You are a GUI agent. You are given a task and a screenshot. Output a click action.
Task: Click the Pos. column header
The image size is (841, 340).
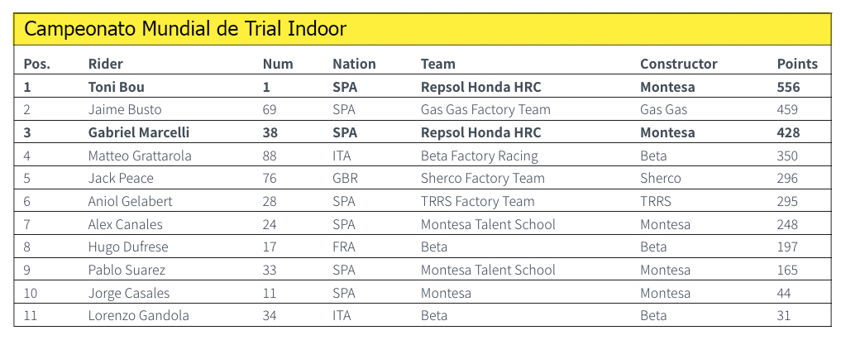pos(37,64)
